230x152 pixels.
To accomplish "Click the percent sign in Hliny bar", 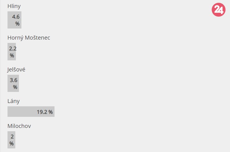I will coord(18,24).
